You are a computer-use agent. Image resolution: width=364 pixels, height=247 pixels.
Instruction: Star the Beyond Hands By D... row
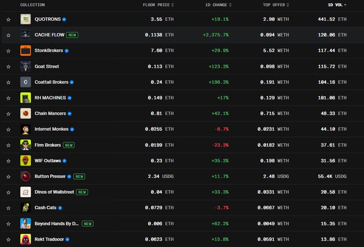(x=9, y=224)
